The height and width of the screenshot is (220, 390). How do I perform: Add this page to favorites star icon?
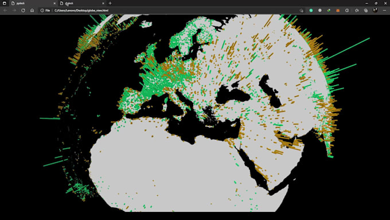click(x=302, y=10)
